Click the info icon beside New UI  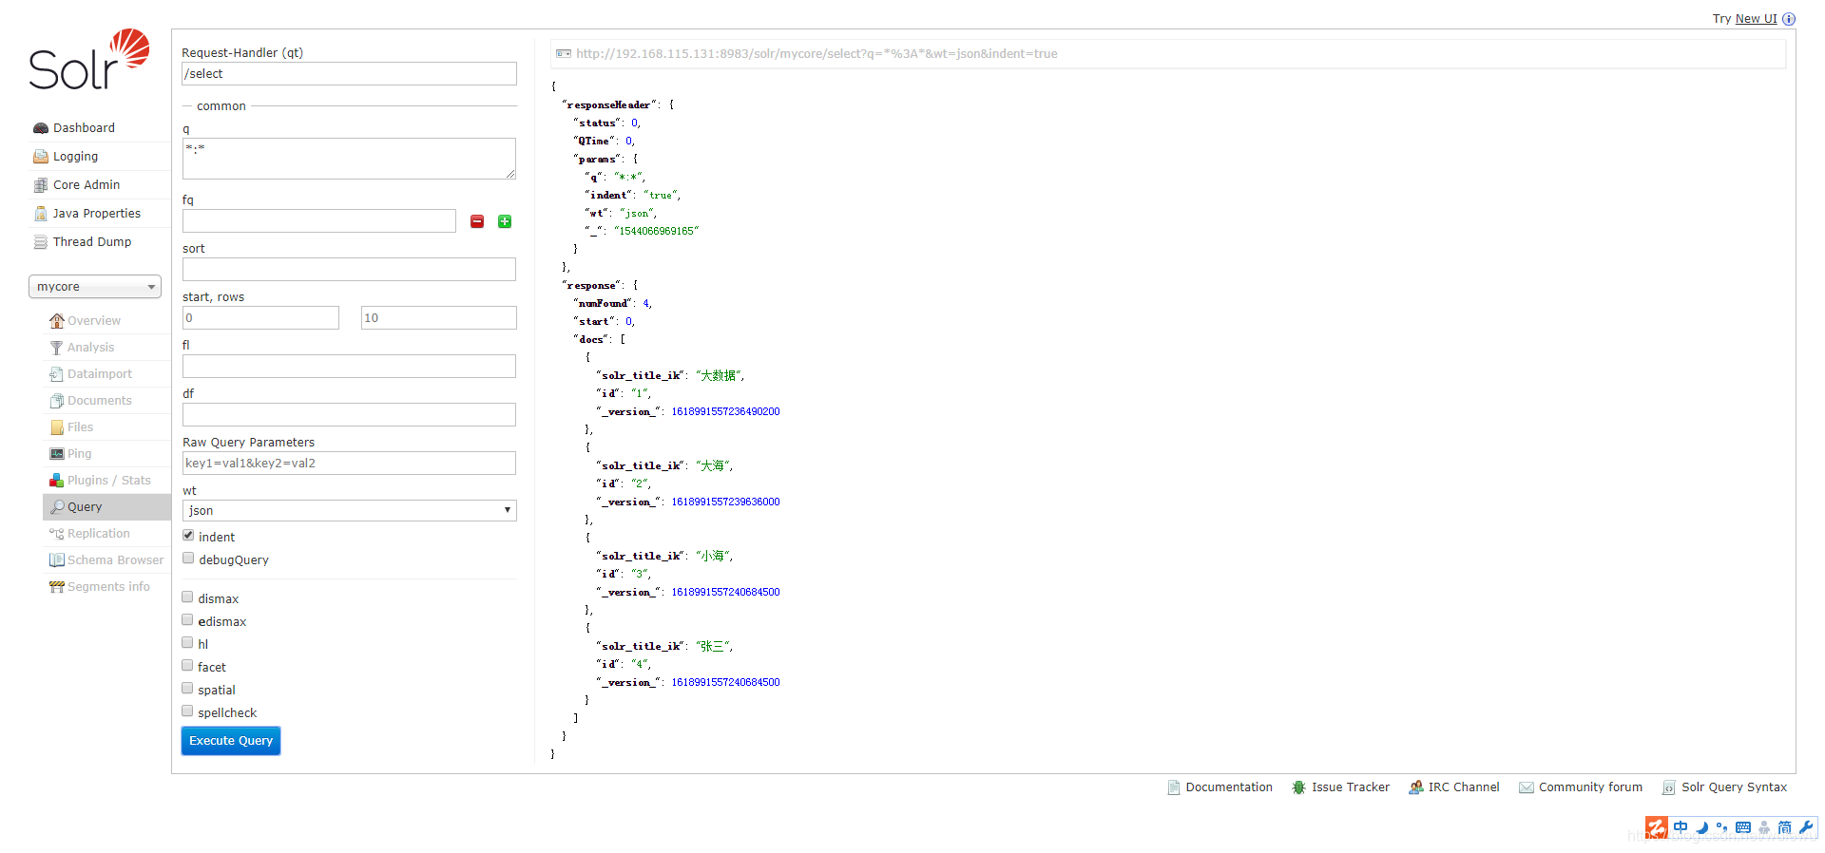pos(1789,19)
